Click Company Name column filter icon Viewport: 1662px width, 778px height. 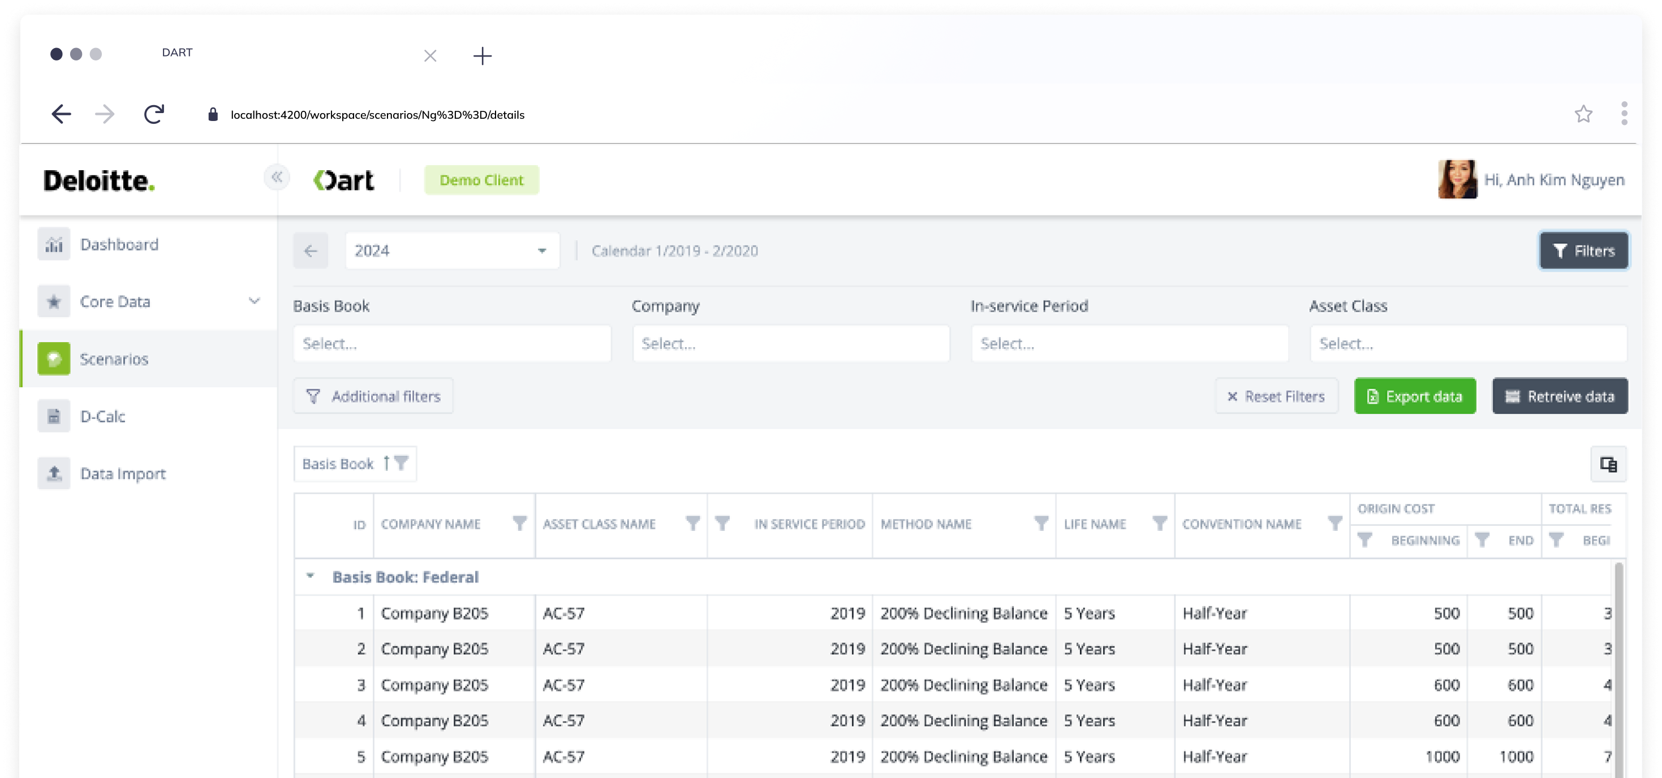pyautogui.click(x=519, y=523)
